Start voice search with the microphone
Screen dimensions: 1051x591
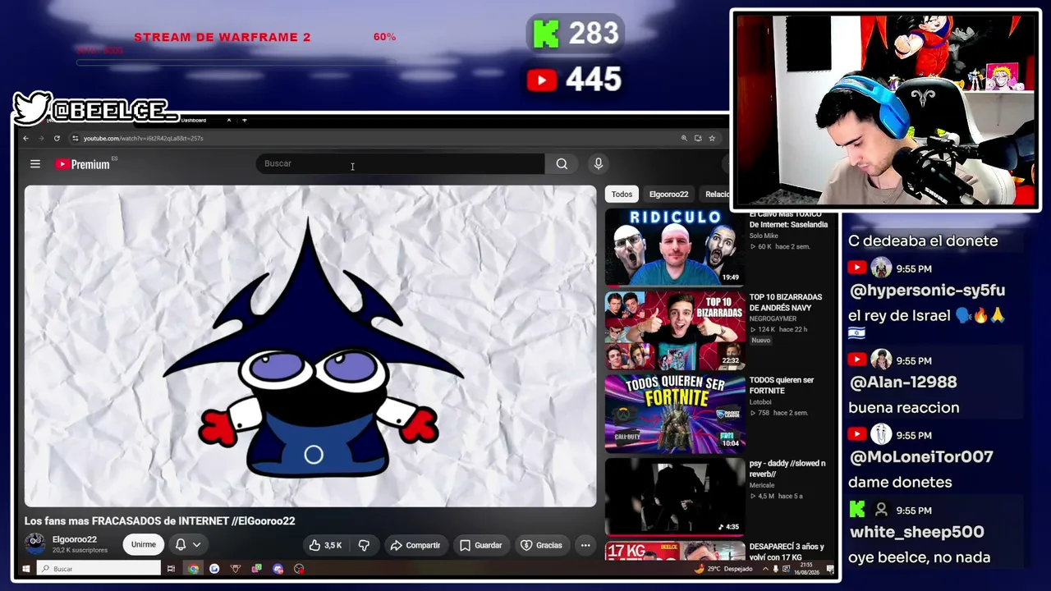(599, 164)
